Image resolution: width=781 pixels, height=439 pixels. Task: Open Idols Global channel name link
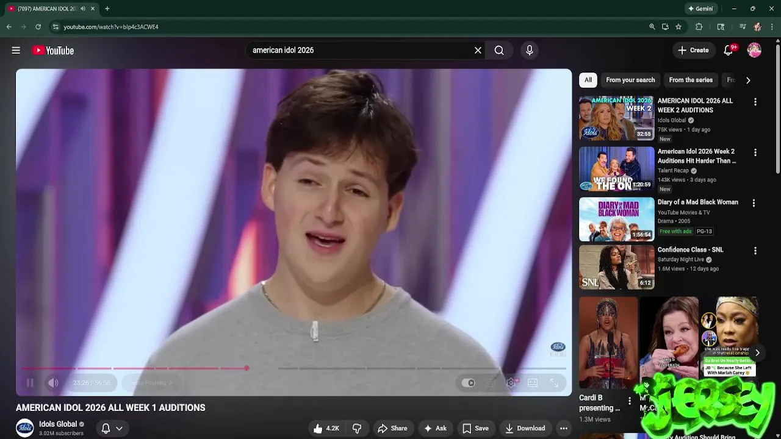58,424
